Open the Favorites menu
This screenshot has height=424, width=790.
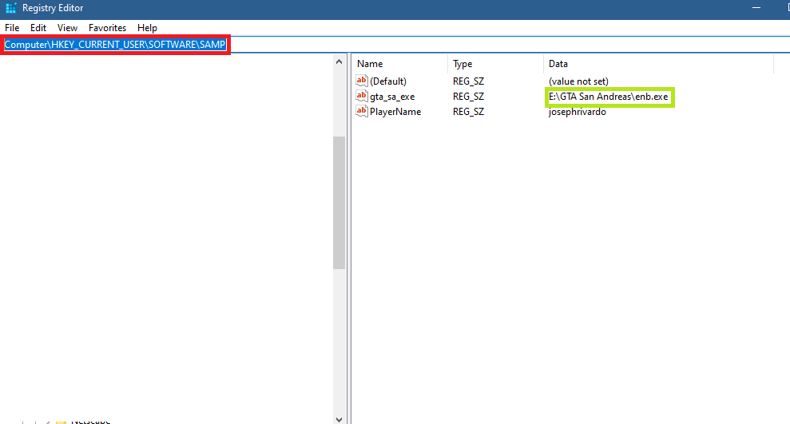107,28
